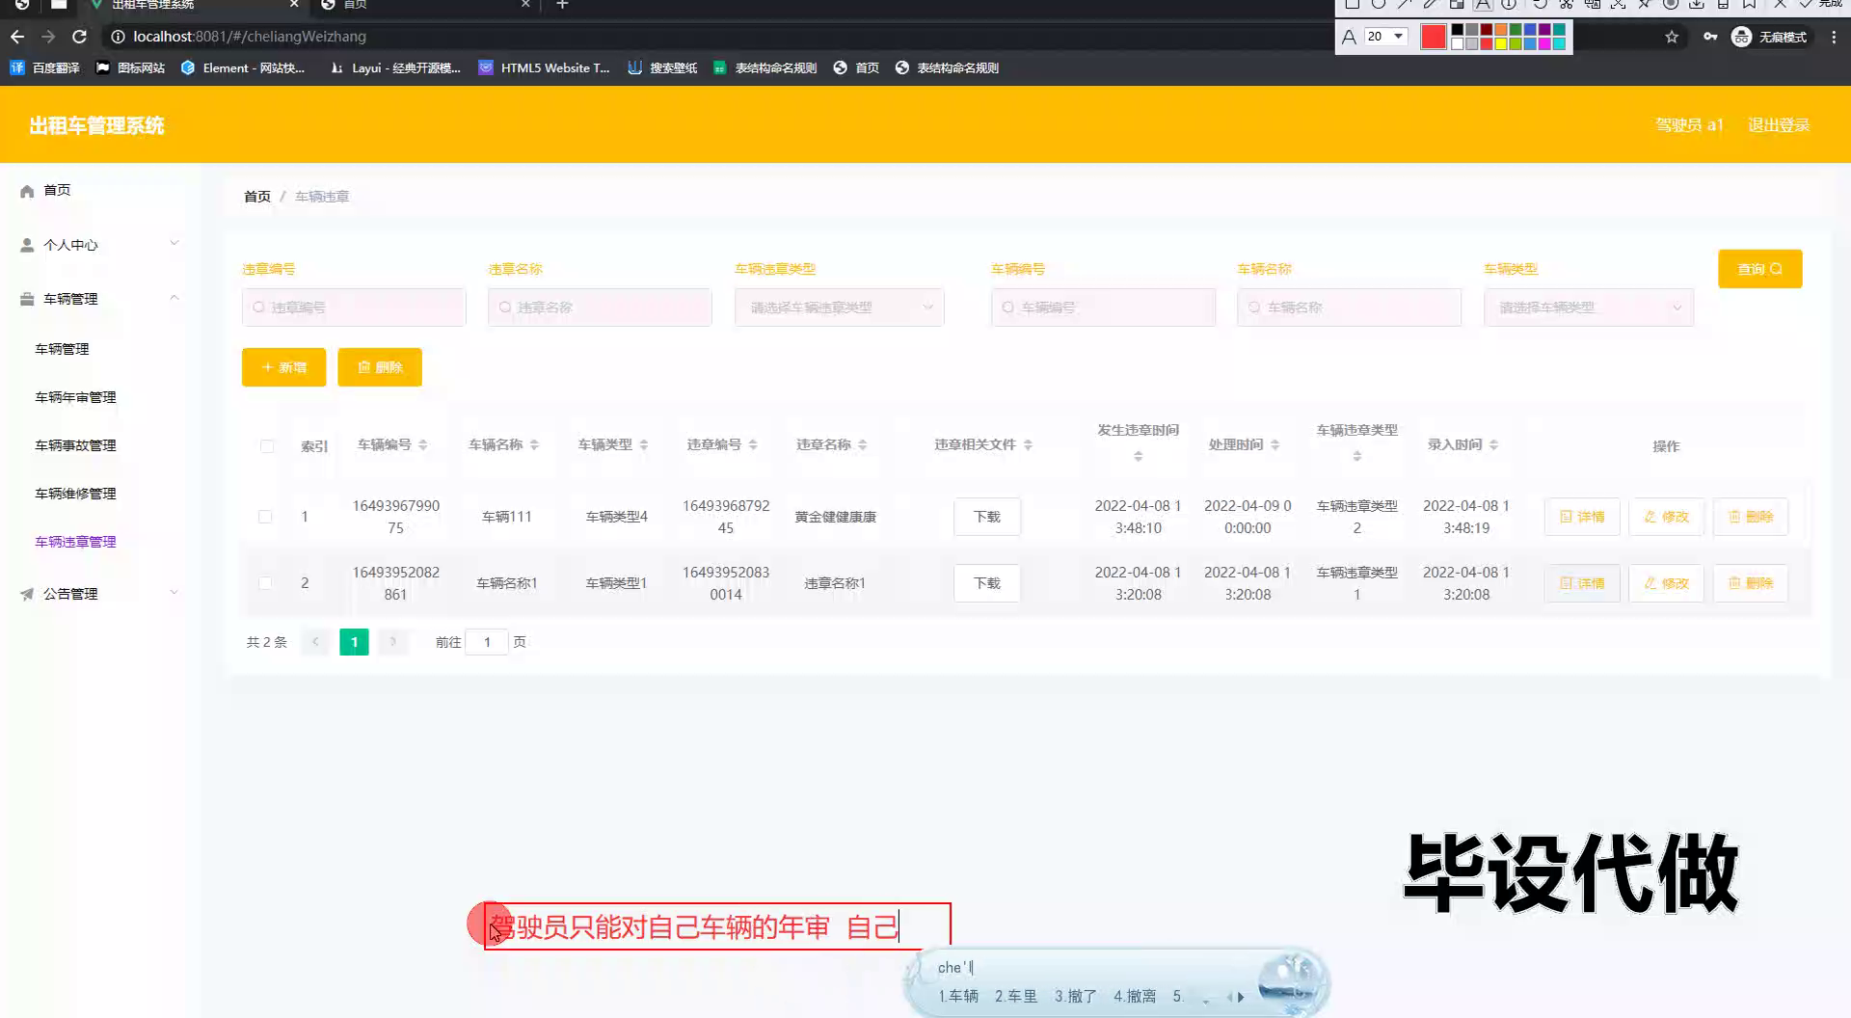The width and height of the screenshot is (1851, 1018).
Task: Reload the page with the refresh icon
Action: 80,37
